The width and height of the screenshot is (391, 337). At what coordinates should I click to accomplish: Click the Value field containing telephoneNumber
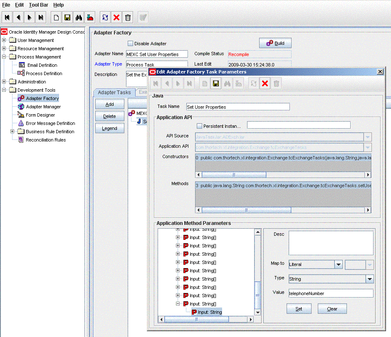coord(331,293)
